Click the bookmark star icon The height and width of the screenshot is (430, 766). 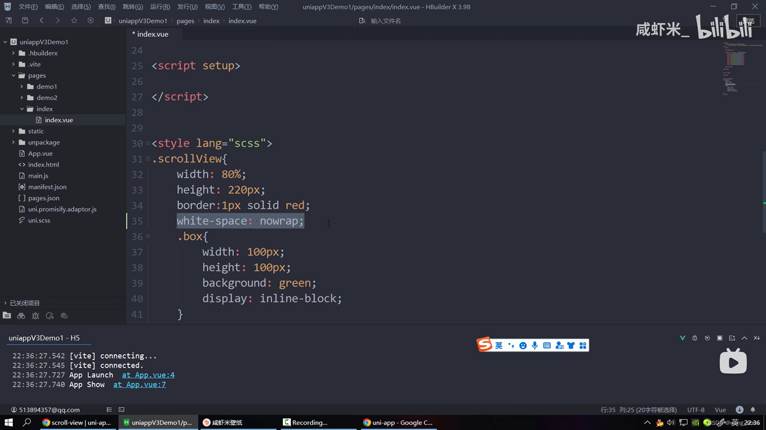point(74,20)
